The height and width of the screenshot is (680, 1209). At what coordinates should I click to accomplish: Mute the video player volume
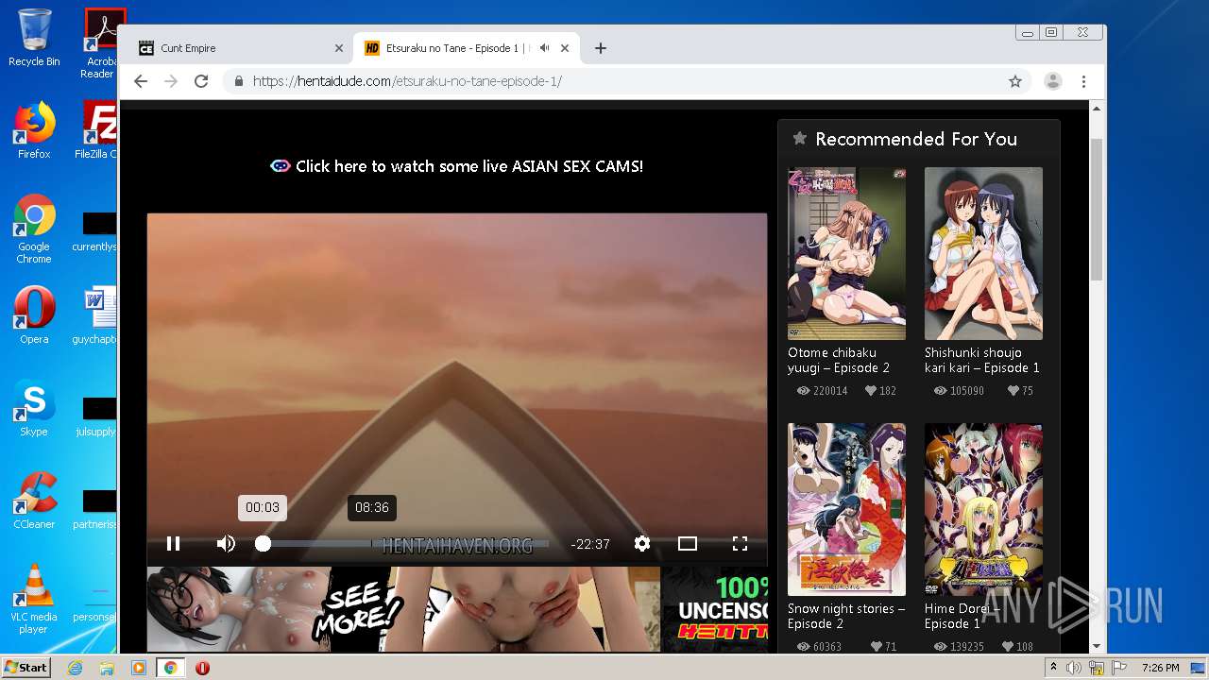tap(226, 543)
